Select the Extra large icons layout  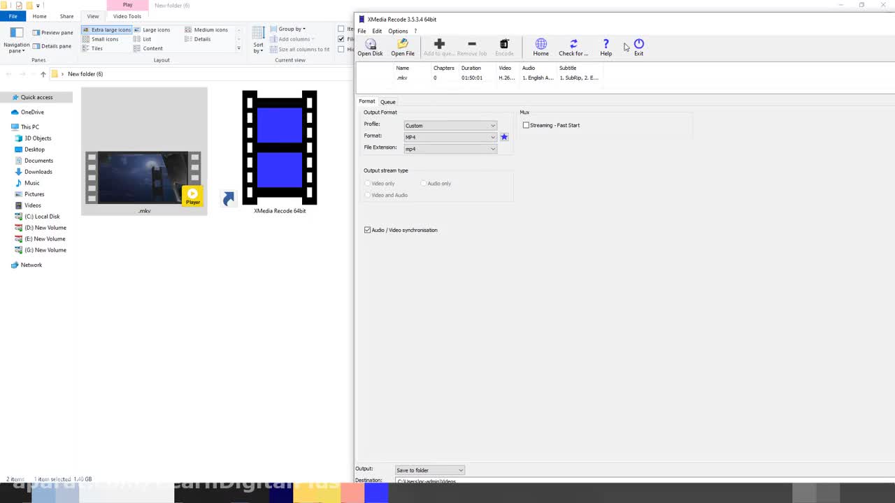(106, 29)
